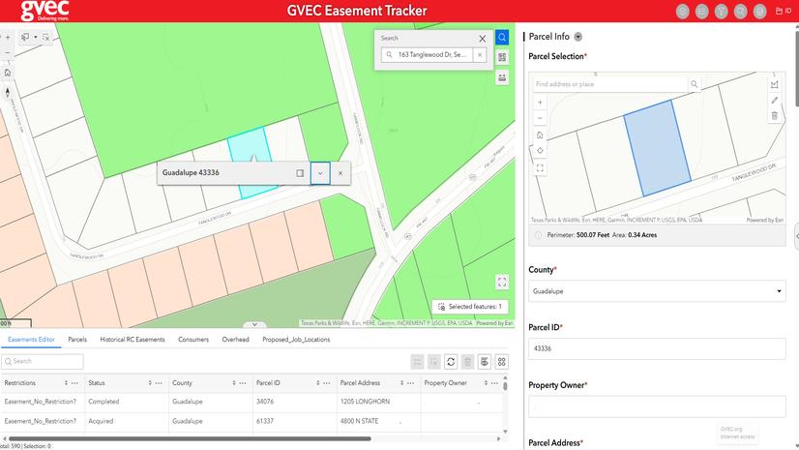Search in the parcel selection mini map
Viewport: 799px width, 450px height.
[694, 84]
